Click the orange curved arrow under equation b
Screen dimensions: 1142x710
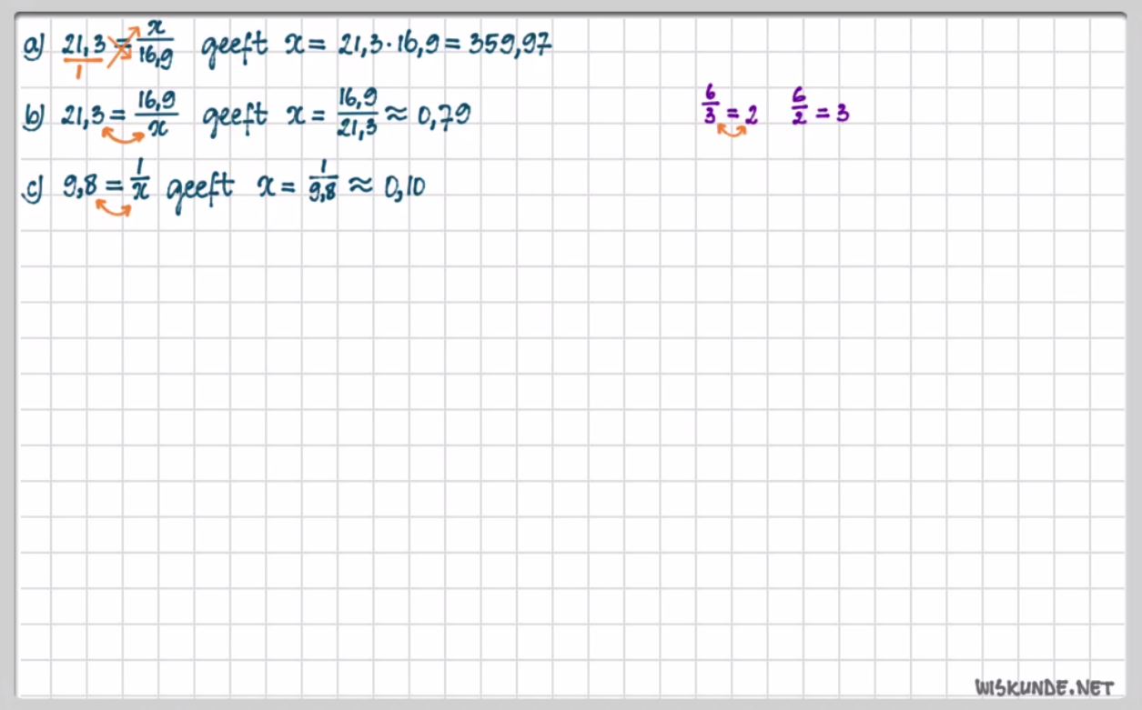point(122,136)
